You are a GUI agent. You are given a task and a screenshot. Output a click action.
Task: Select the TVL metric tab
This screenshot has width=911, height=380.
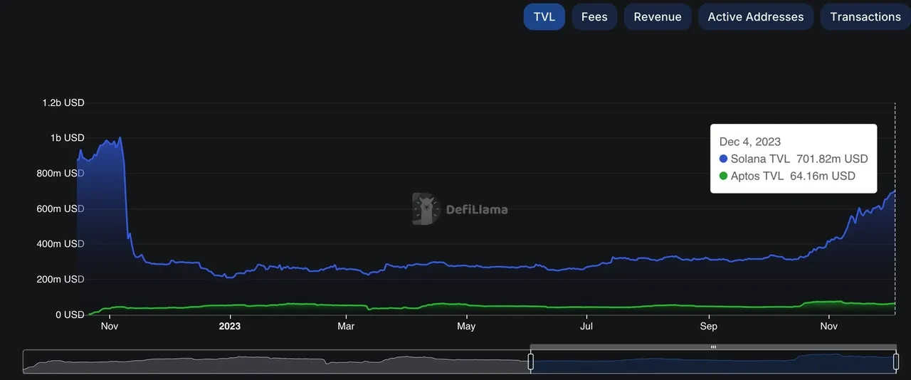coord(544,16)
